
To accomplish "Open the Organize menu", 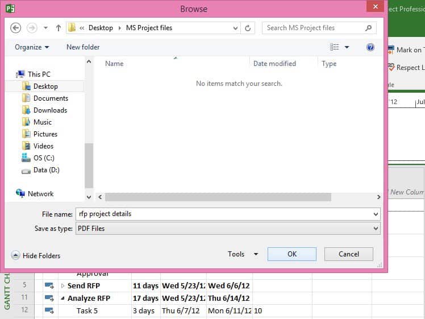I will tap(32, 47).
